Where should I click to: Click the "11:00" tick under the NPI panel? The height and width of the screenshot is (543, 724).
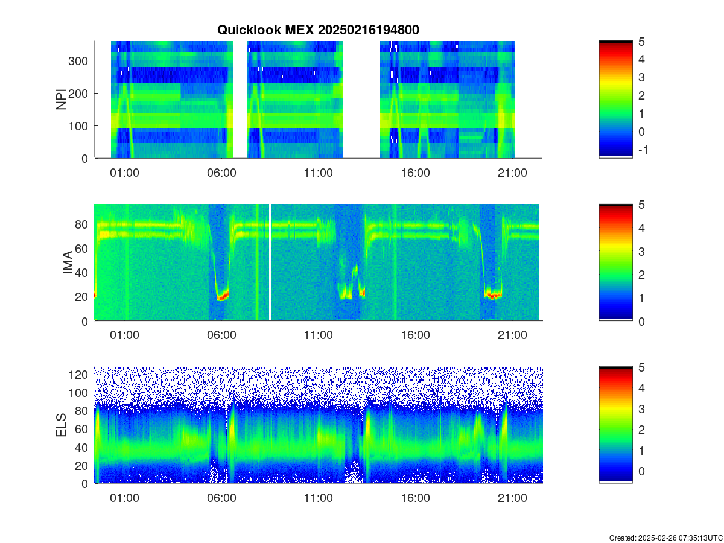click(x=319, y=173)
